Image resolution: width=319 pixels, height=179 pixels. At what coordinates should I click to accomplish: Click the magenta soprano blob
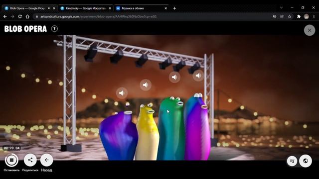tap(197, 130)
